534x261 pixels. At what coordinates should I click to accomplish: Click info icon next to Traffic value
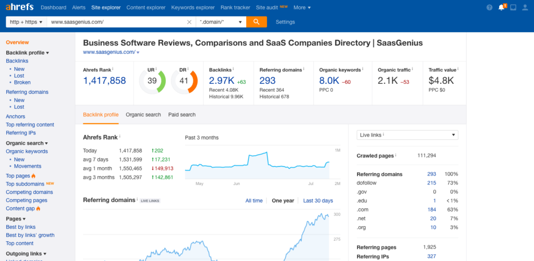coord(458,69)
